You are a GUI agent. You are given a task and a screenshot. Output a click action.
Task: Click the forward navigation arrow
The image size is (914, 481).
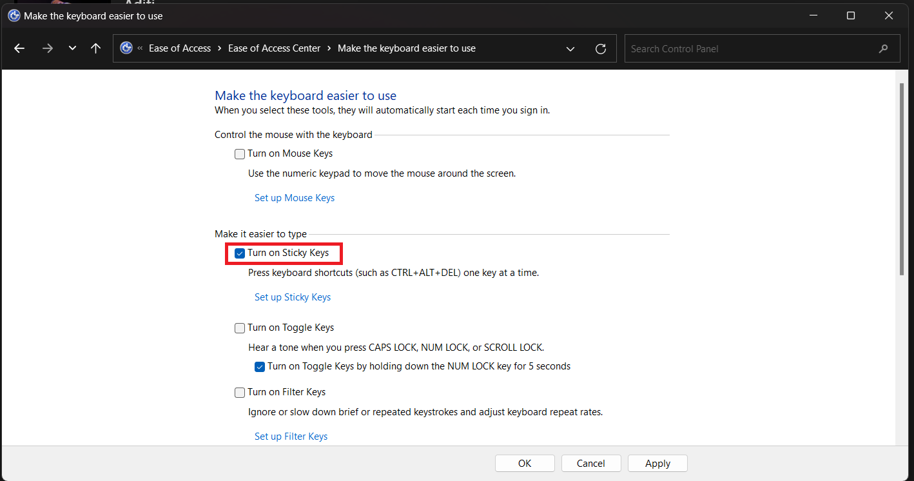click(x=47, y=48)
